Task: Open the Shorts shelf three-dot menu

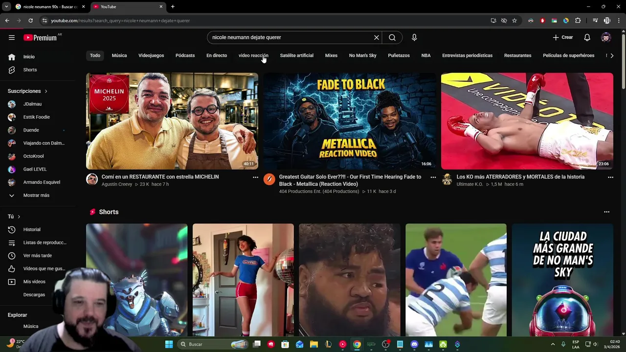Action: pyautogui.click(x=606, y=212)
